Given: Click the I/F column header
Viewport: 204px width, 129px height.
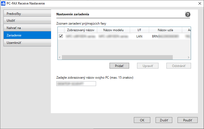Looking at the screenshot, I should click(139, 30).
